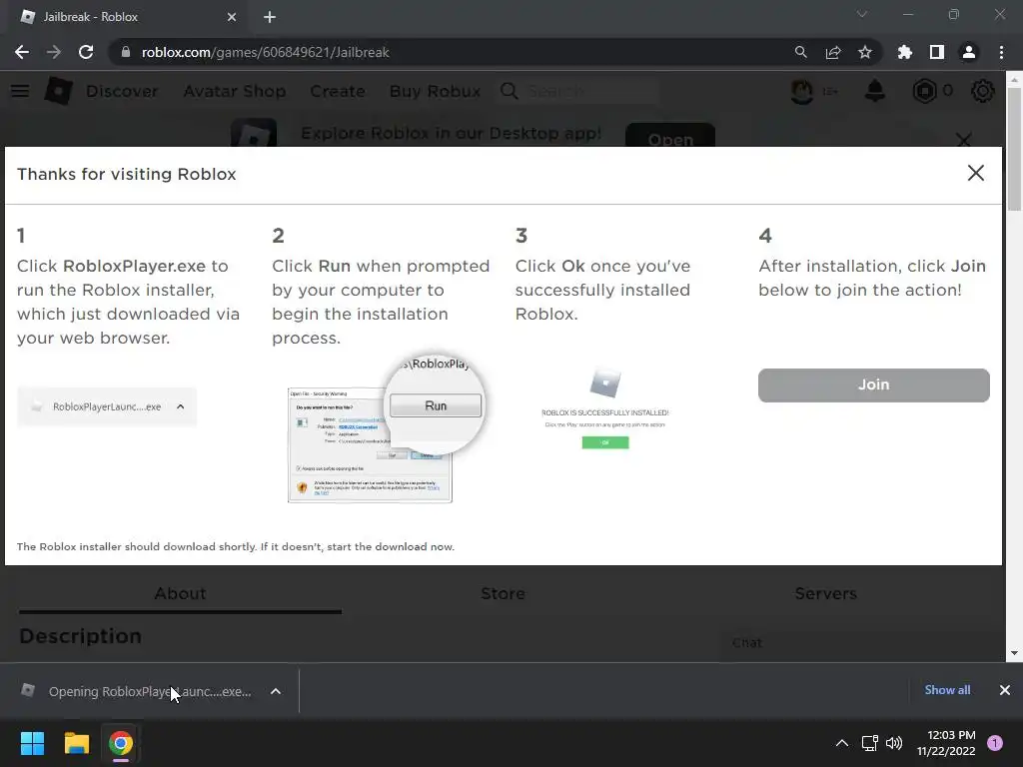This screenshot has height=767, width=1023.
Task: Close the Thanks for visiting Roblox dialog
Action: coord(975,173)
